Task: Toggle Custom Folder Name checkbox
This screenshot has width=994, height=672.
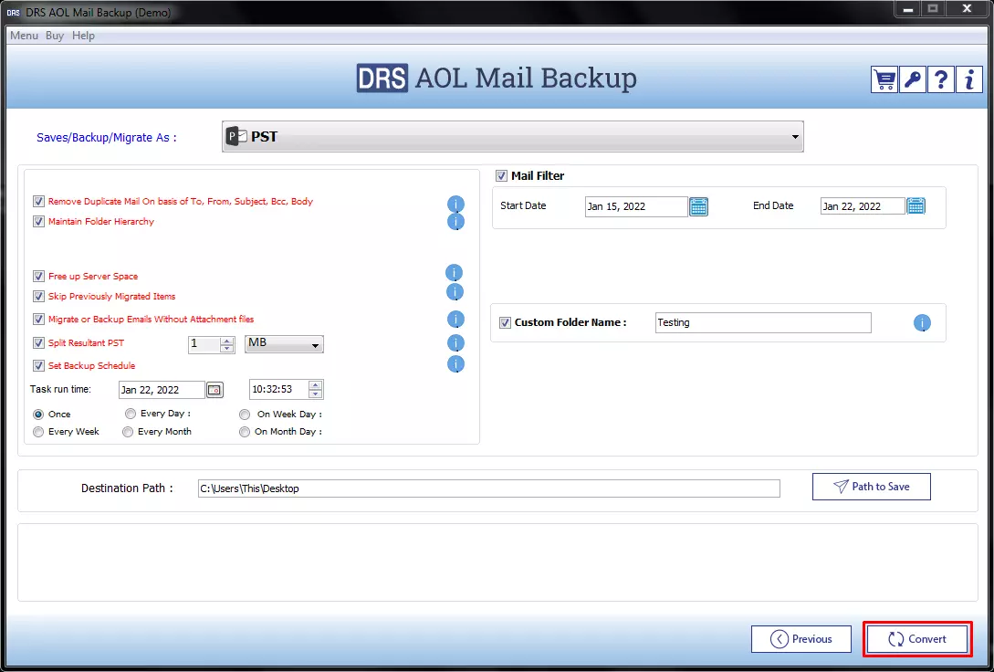Action: 506,322
